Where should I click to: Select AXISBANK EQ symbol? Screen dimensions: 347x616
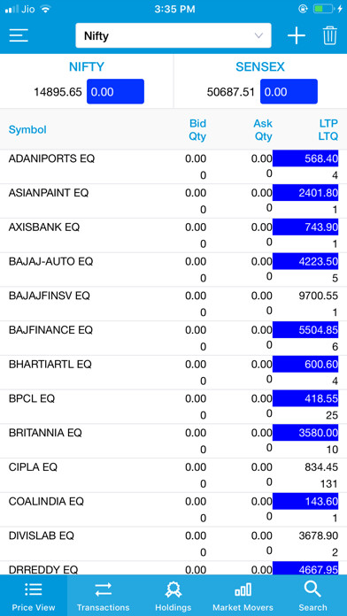point(44,227)
